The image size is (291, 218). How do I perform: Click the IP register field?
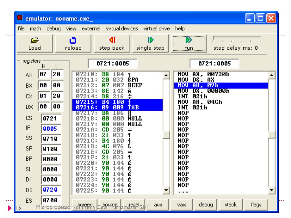[x=51, y=129]
